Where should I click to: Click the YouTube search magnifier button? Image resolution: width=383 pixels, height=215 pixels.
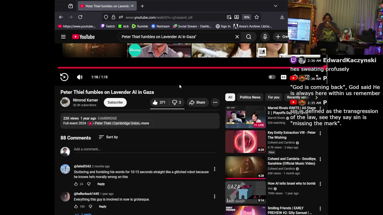pyautogui.click(x=249, y=37)
